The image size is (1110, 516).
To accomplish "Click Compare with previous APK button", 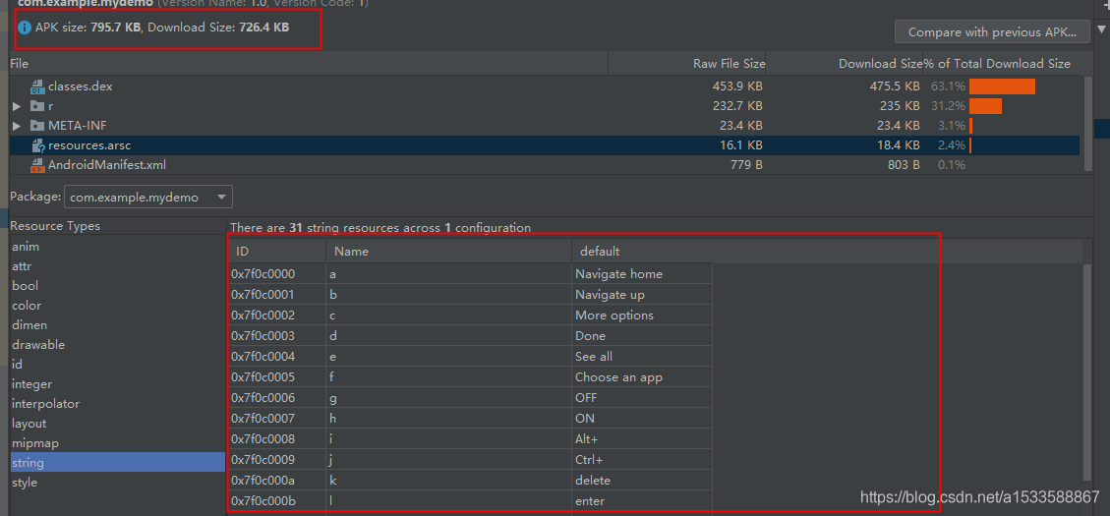I will click(x=992, y=31).
